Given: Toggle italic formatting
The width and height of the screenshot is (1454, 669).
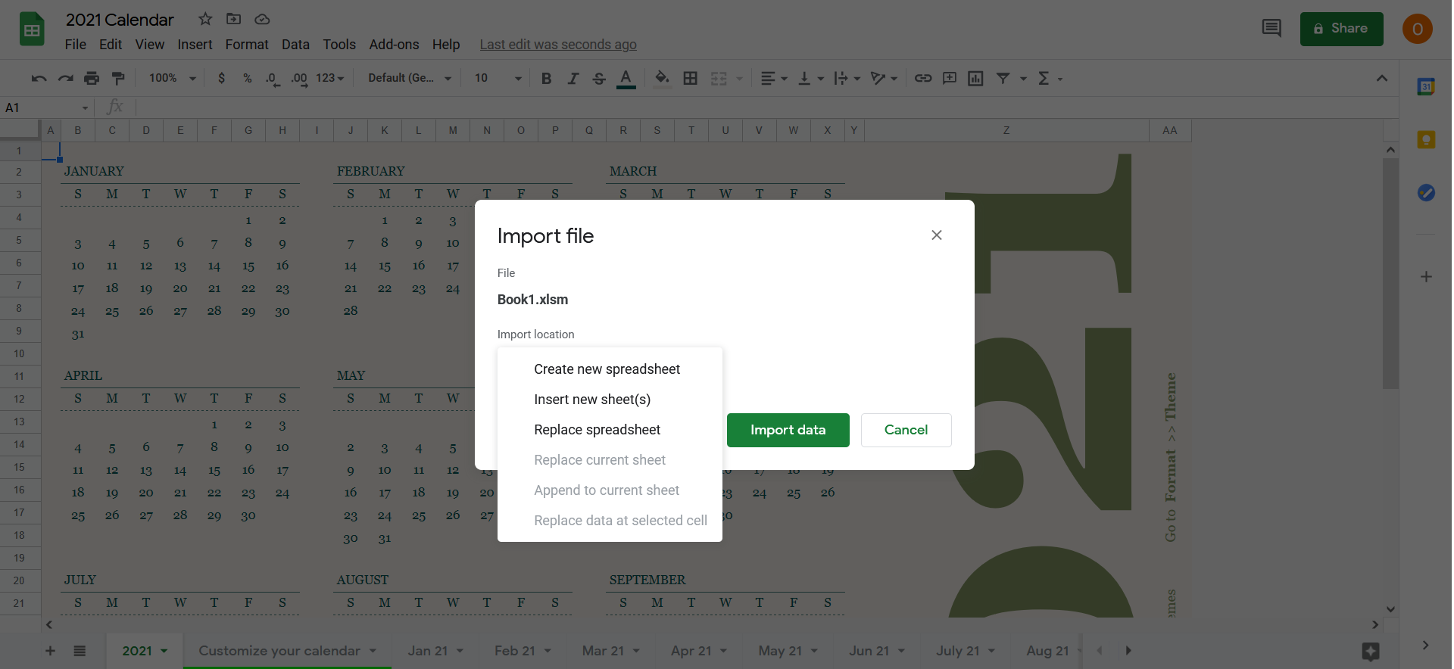Looking at the screenshot, I should [x=573, y=78].
